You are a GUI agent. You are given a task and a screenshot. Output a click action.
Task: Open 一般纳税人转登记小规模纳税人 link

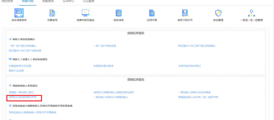111,97
